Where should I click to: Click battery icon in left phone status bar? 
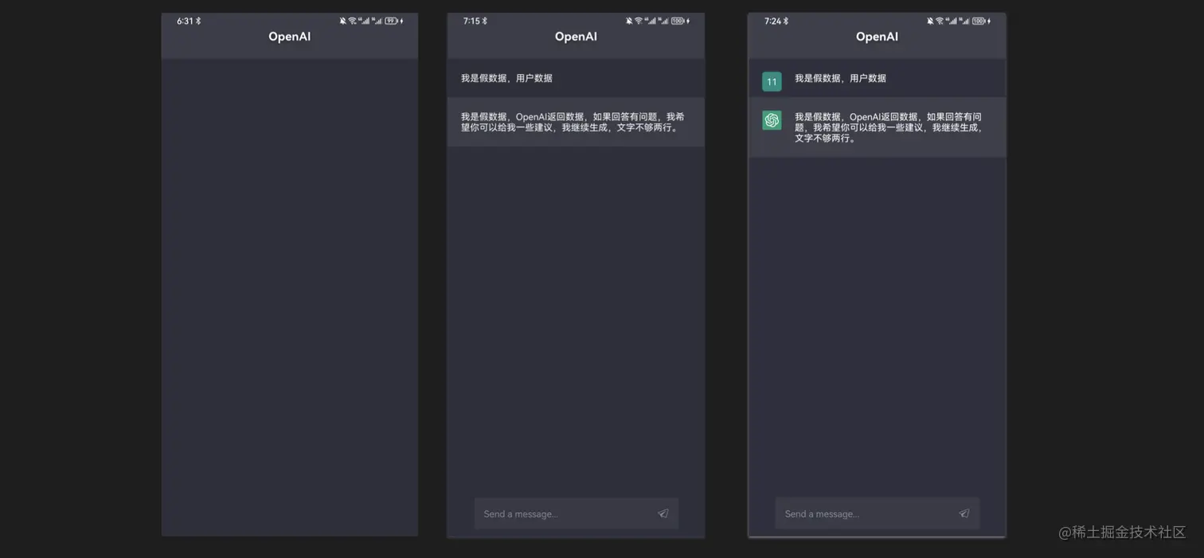point(391,21)
